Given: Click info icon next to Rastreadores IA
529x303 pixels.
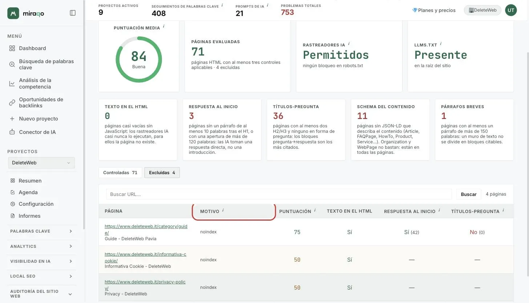Looking at the screenshot, I should (x=349, y=44).
